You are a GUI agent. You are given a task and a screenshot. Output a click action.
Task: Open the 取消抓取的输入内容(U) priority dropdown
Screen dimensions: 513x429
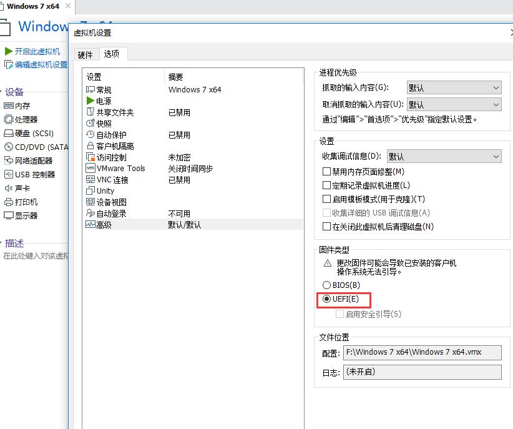pos(454,104)
